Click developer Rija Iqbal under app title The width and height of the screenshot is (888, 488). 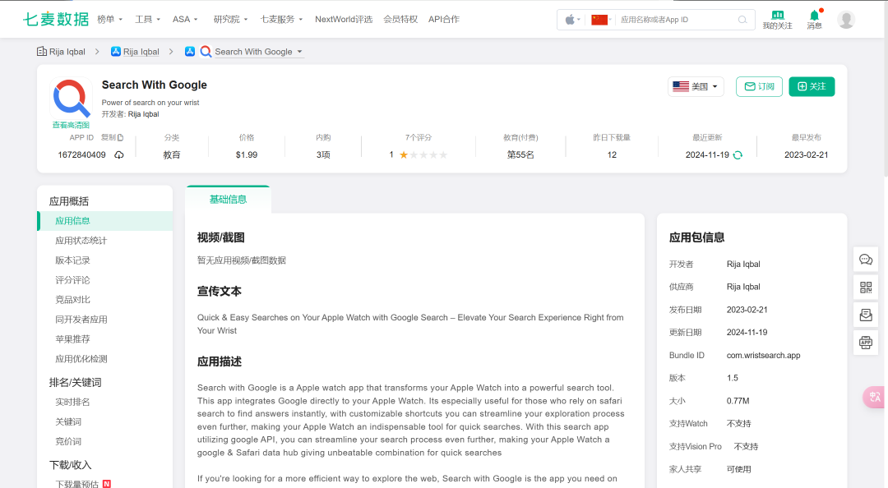pos(143,114)
